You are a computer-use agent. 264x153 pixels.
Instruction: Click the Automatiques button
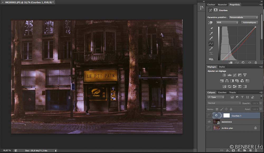[249, 23]
